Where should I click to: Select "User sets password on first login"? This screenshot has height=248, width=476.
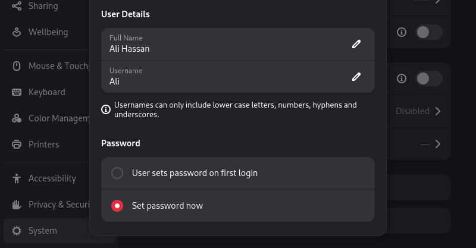118,173
